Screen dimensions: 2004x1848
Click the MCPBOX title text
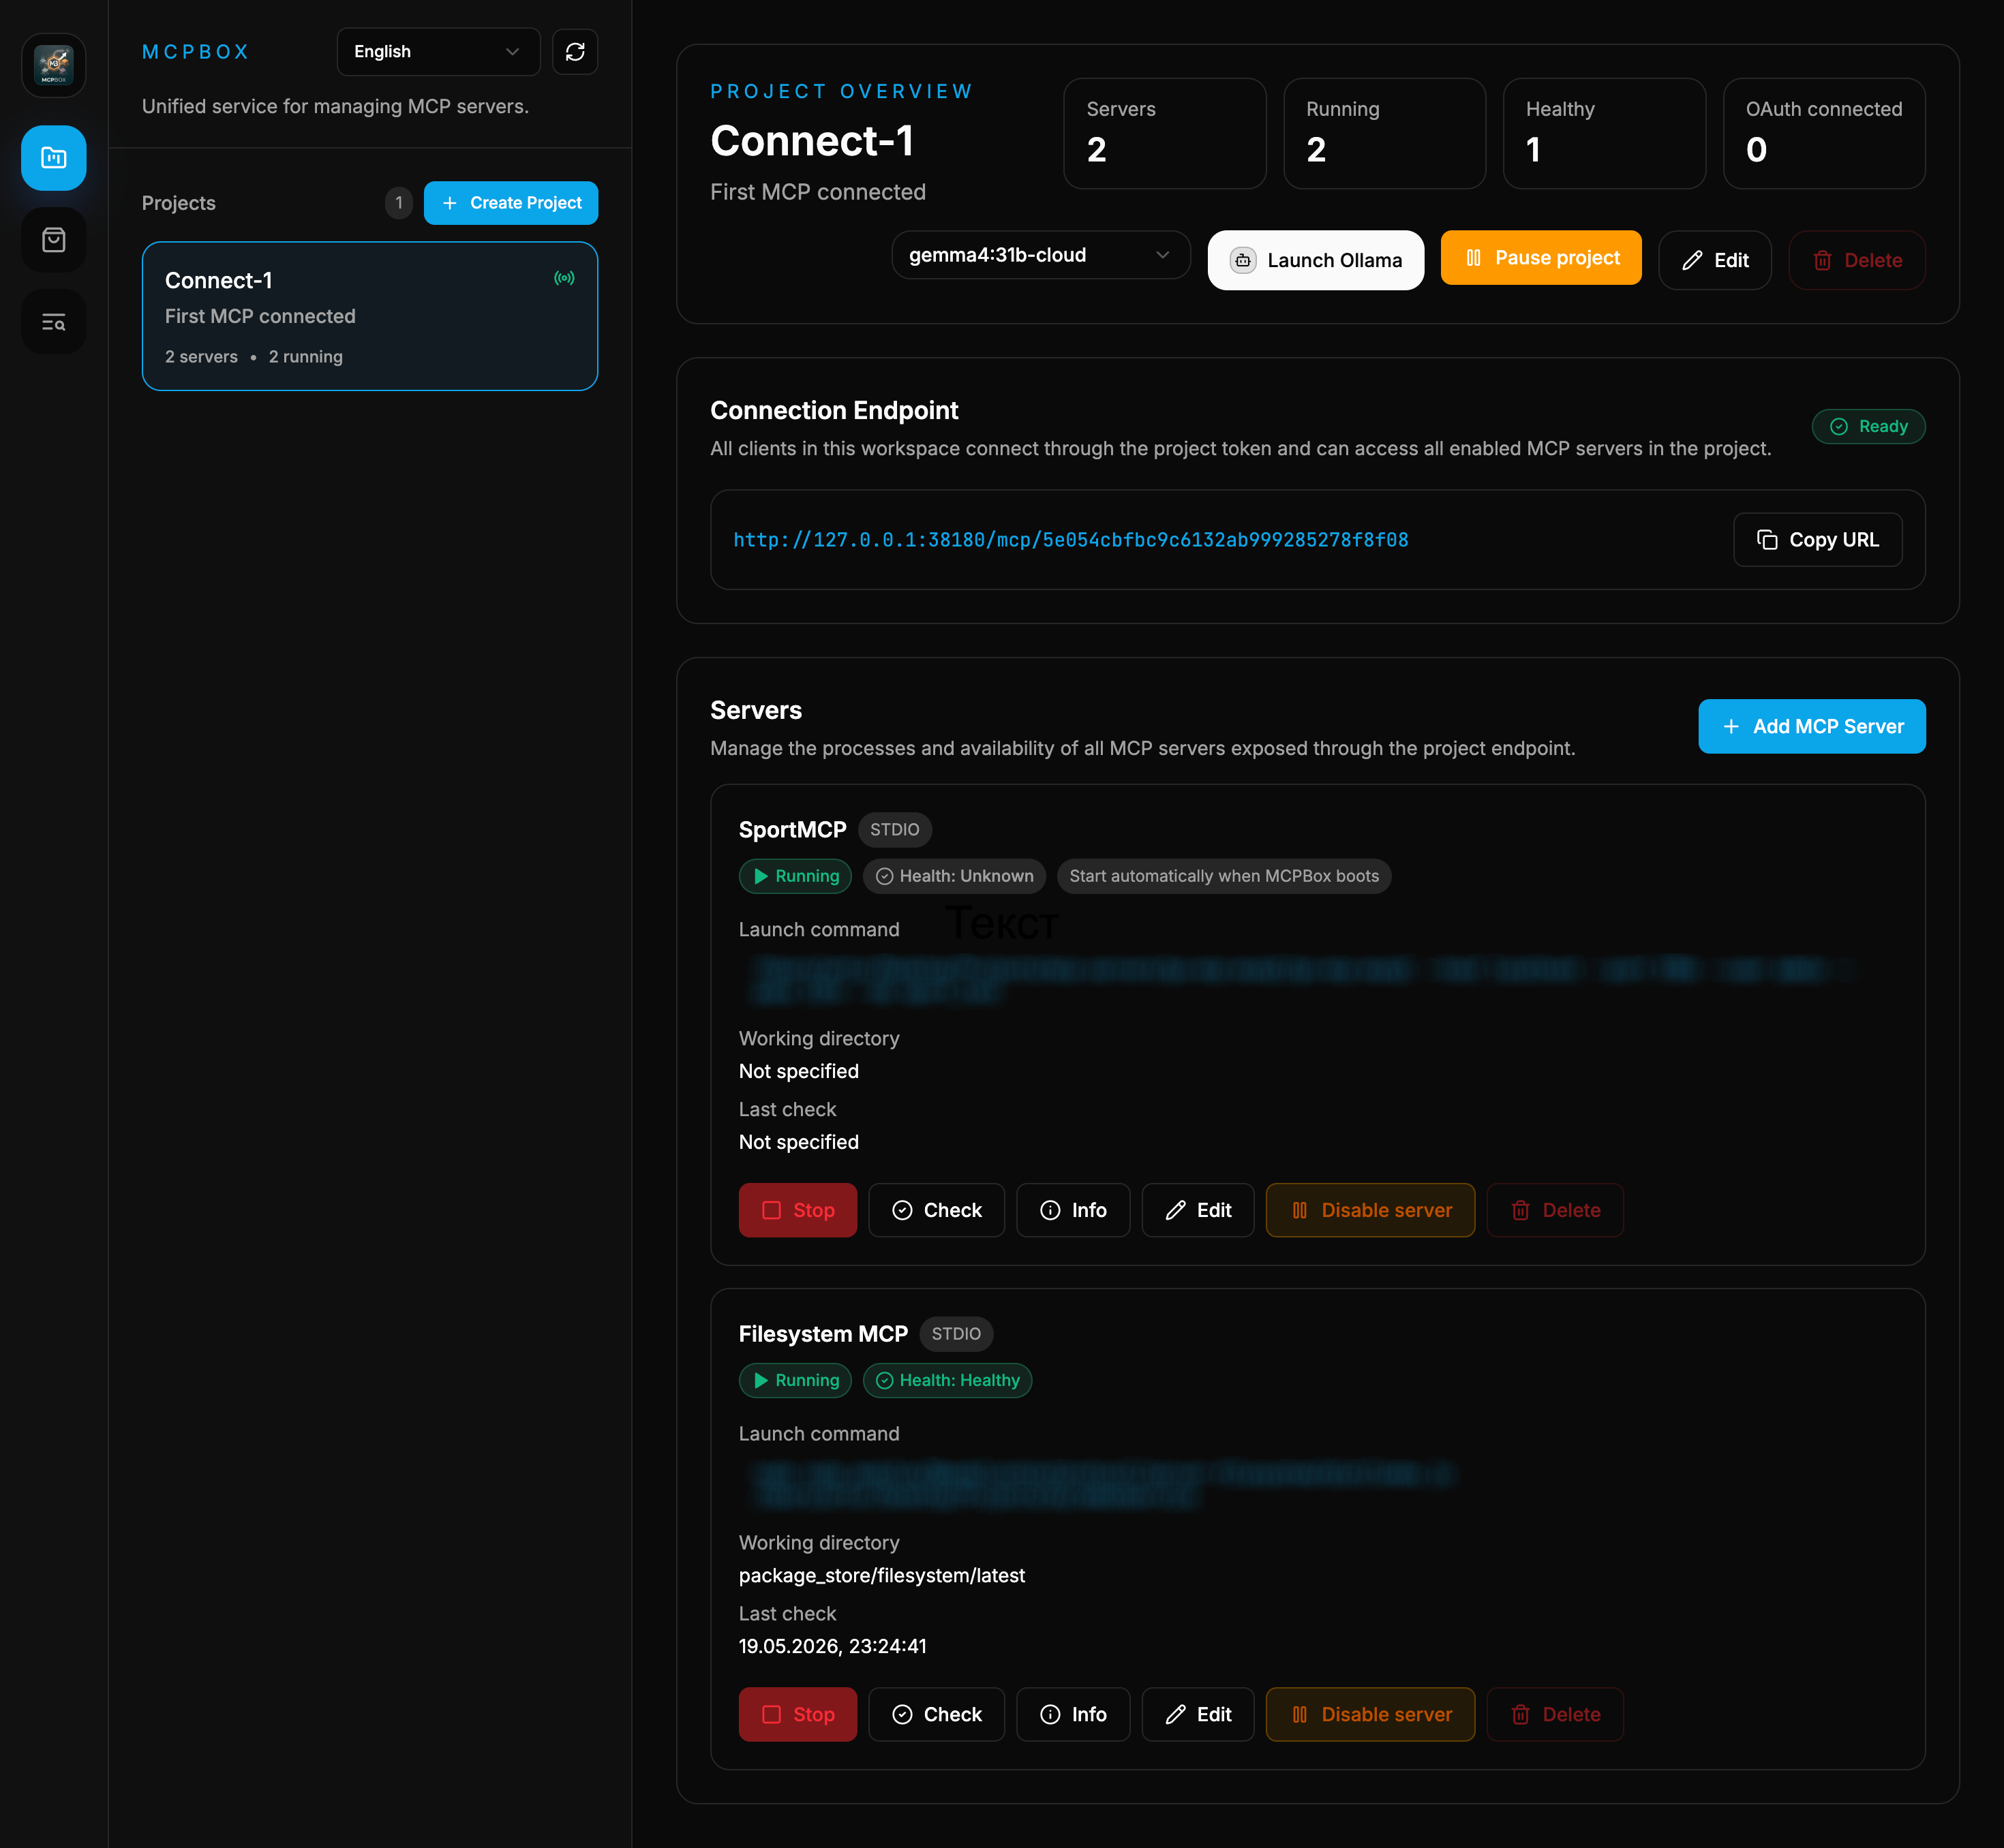click(x=195, y=52)
